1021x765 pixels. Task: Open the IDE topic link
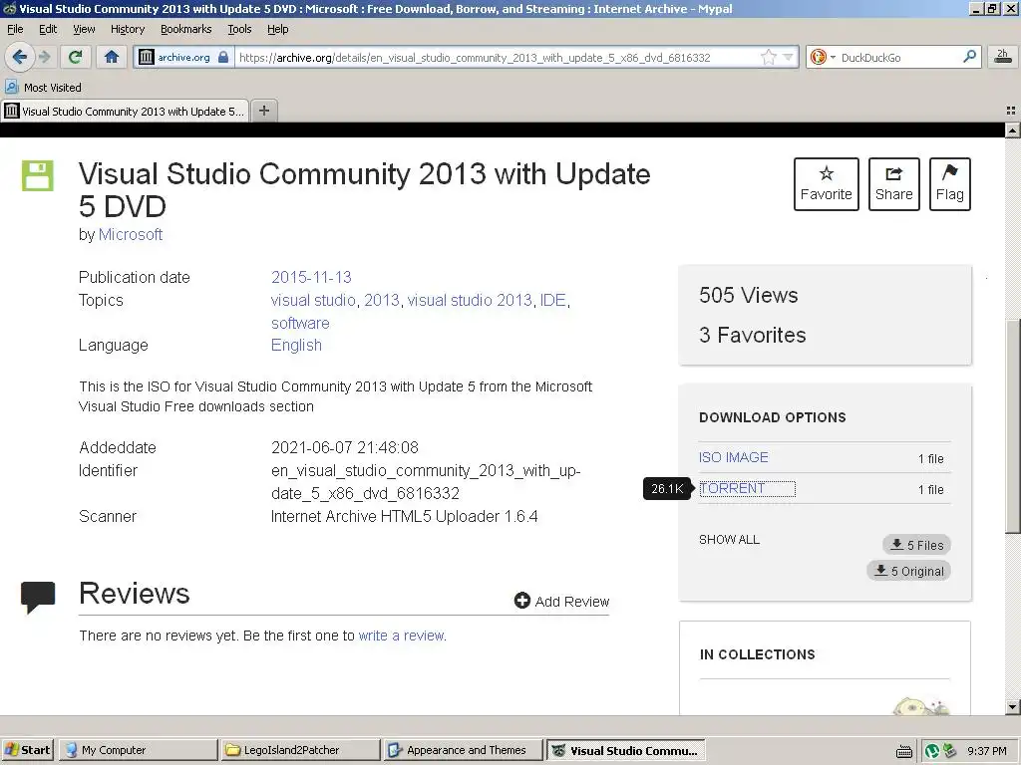point(552,300)
